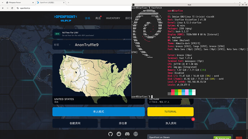
Task: Open the tab search chevron in the browser
Action: (x=3, y=3)
